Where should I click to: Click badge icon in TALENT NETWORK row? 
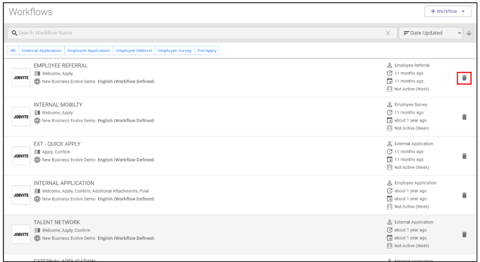tap(389, 246)
